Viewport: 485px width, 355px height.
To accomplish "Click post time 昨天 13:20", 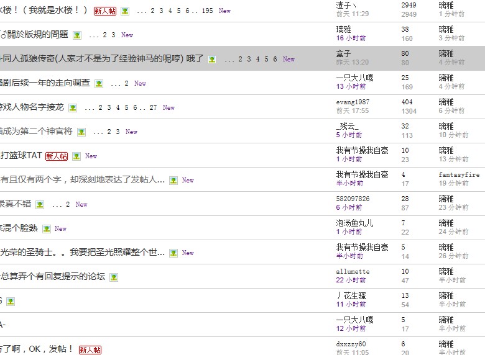I will coord(353,62).
